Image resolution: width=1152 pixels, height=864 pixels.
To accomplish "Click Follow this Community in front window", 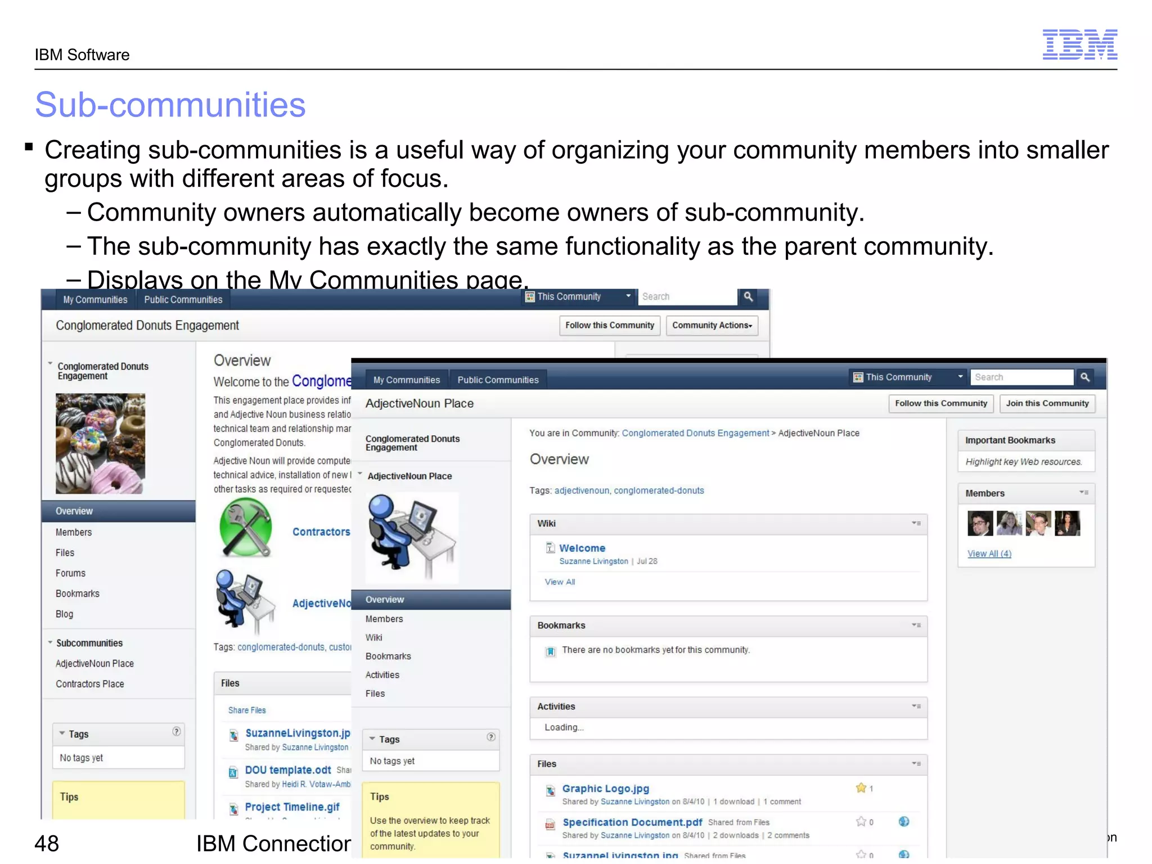I will click(x=941, y=403).
